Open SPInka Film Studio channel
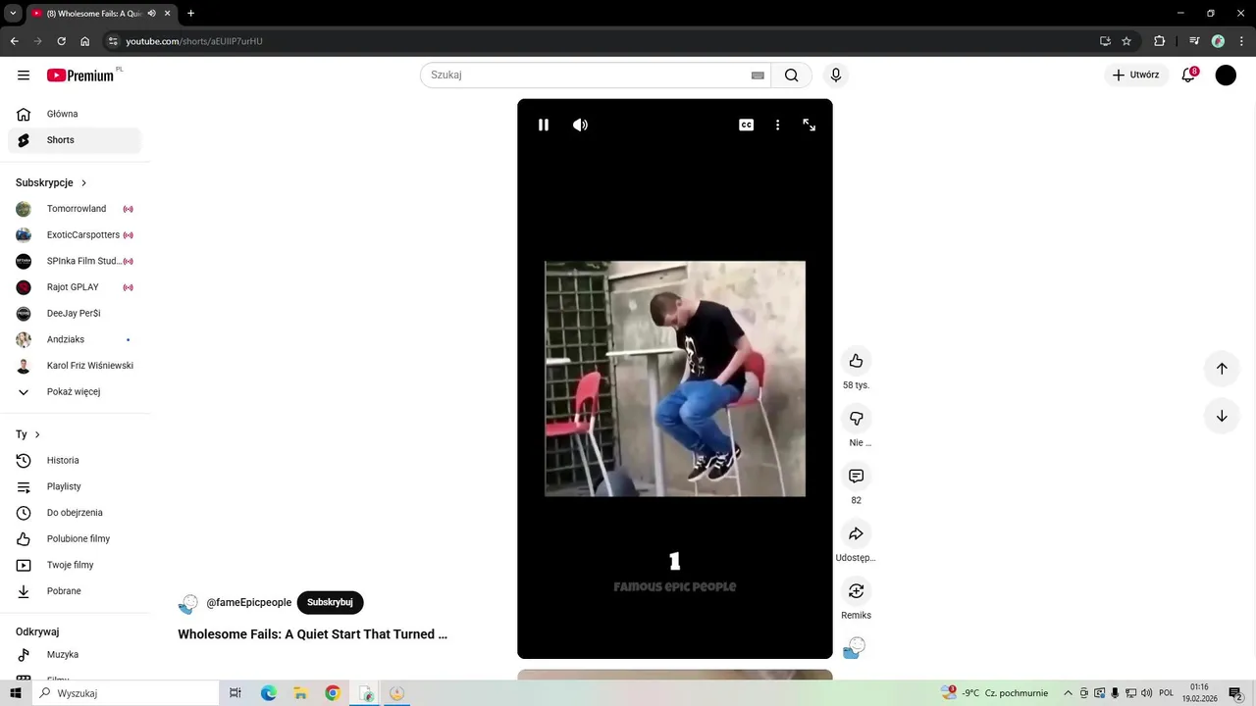This screenshot has height=706, width=1256. [75, 261]
